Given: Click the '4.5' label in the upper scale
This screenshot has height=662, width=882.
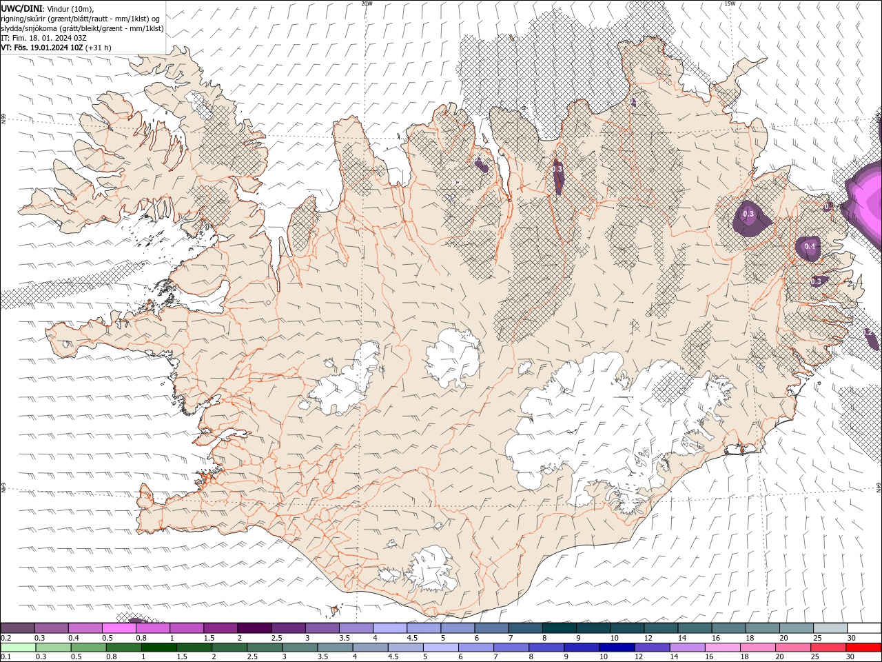Looking at the screenshot, I should (x=412, y=638).
